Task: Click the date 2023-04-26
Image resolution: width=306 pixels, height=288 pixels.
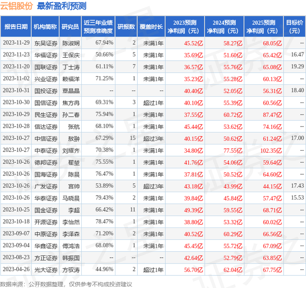Action: [x=16, y=269]
